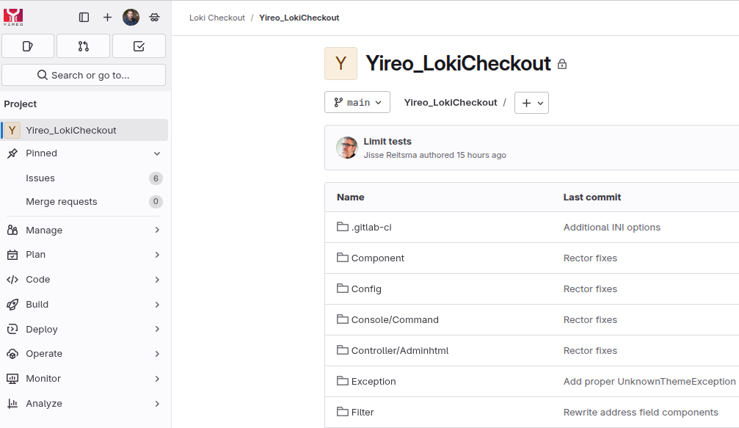Open Issues in the sidebar
This screenshot has height=428, width=739.
pos(40,178)
